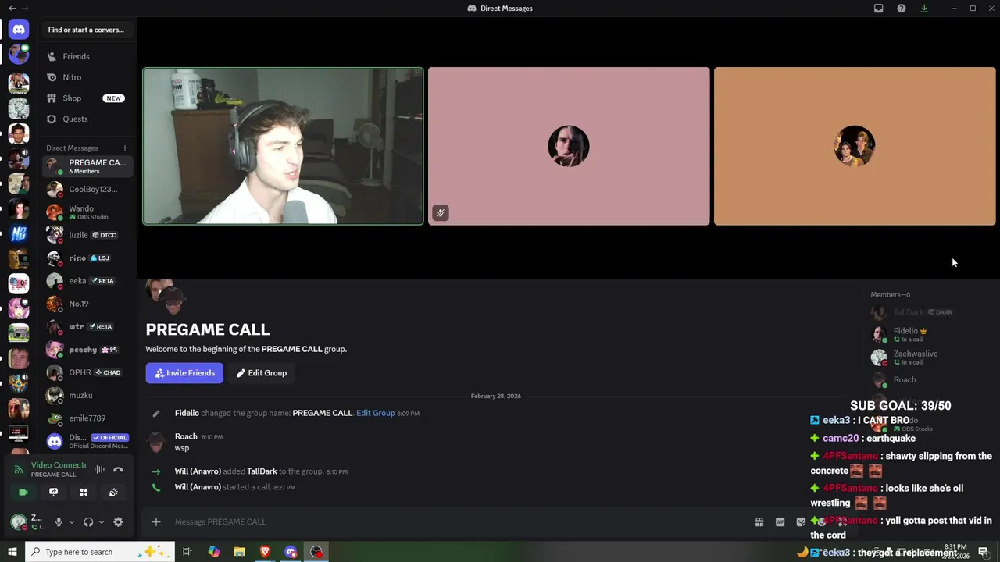The width and height of the screenshot is (1000, 562).
Task: Select the NG server icon in server rail
Action: (19, 233)
